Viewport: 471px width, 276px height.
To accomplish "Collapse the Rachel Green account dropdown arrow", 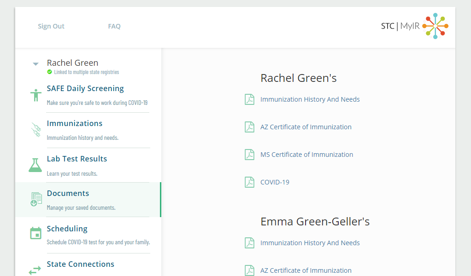I will [35, 64].
